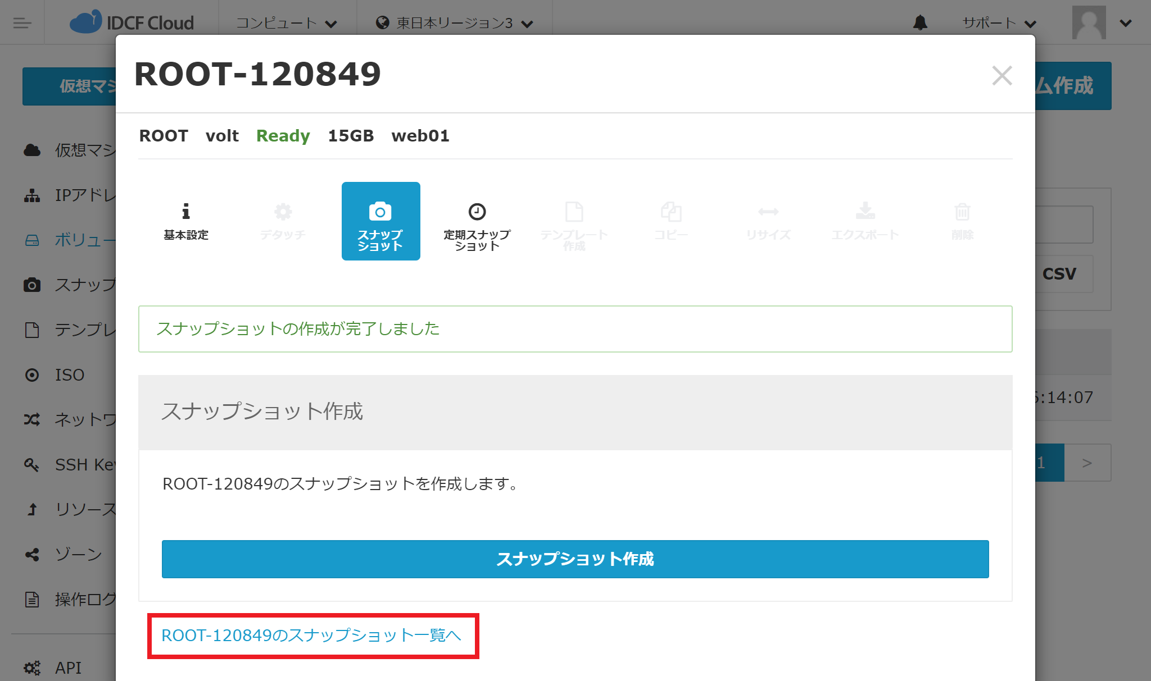Click the IDCF Cloud logo

tap(132, 22)
